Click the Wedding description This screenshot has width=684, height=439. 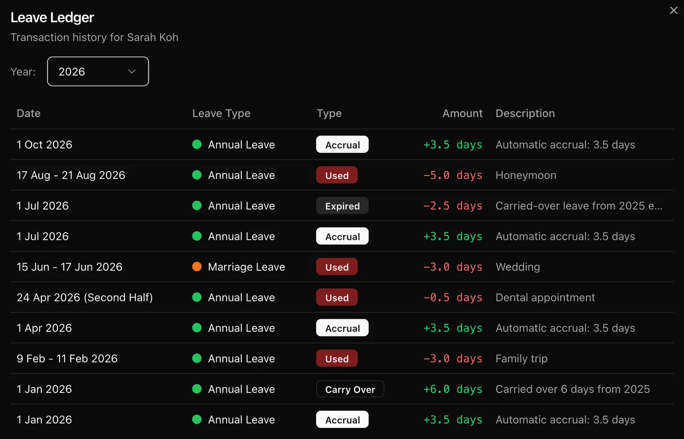click(x=517, y=267)
